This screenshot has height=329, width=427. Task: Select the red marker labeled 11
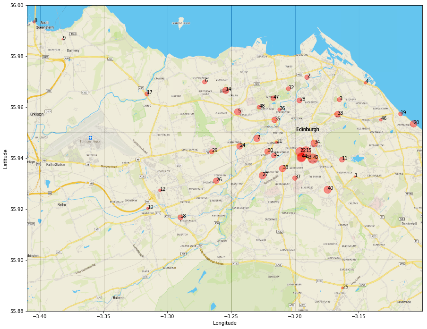(342, 160)
